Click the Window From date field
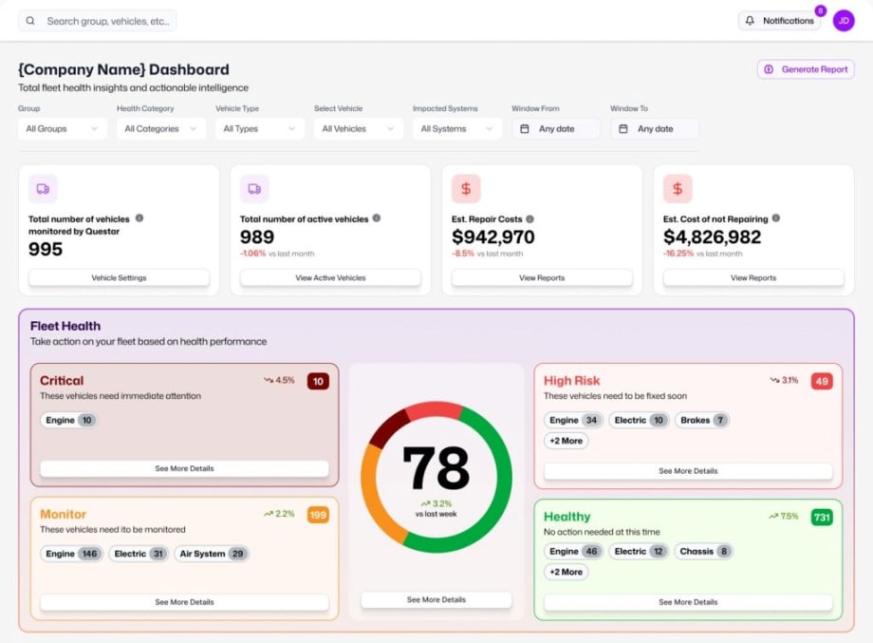The height and width of the screenshot is (643, 873). [555, 128]
